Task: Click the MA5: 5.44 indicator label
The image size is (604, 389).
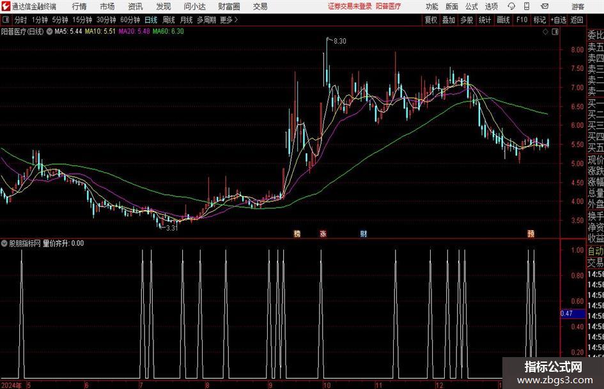Action: click(68, 31)
